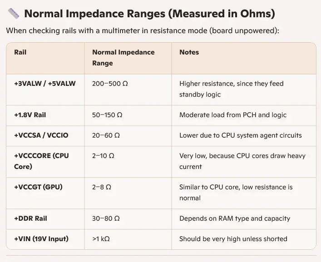The image size is (321, 262).
Task: Click the Rail column header
Action: click(20, 52)
